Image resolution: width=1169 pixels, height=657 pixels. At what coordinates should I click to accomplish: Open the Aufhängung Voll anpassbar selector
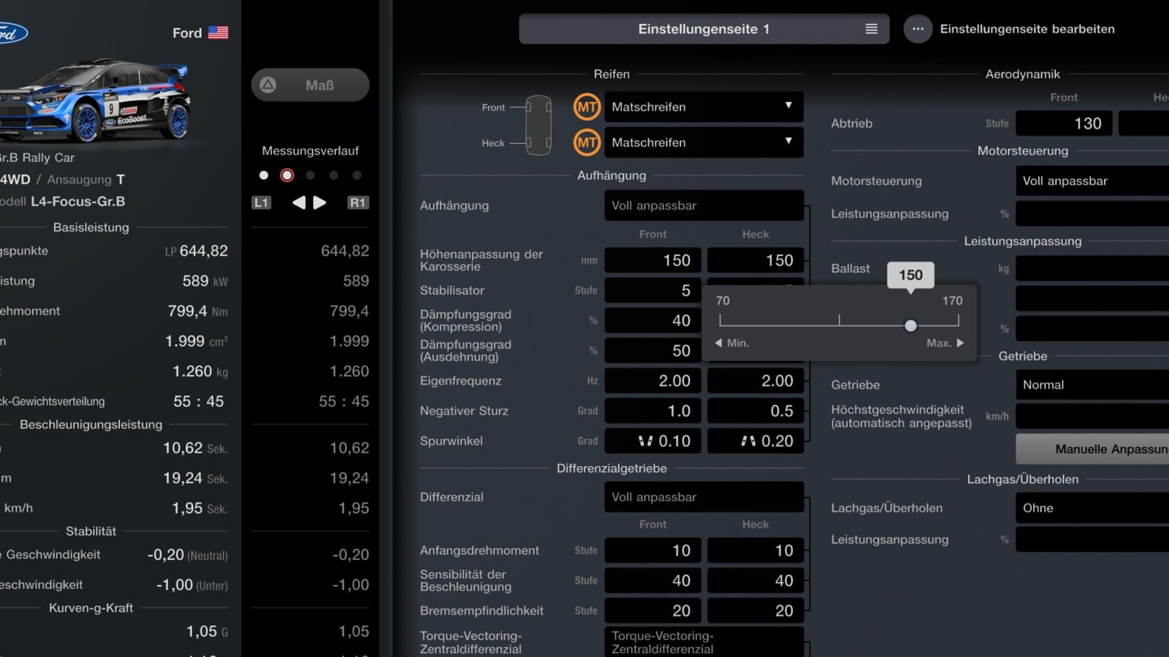[703, 206]
